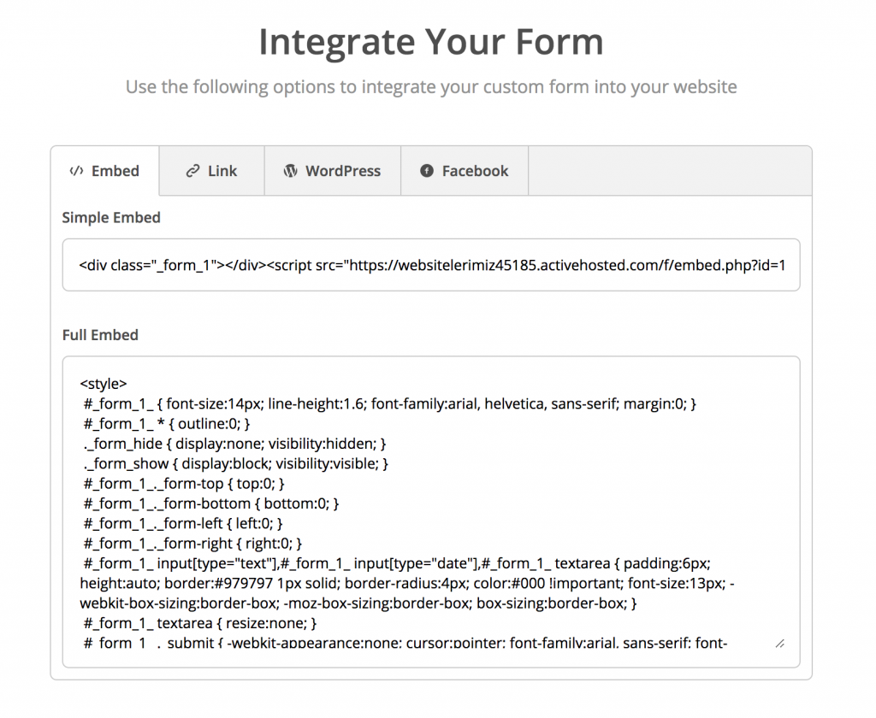The width and height of the screenshot is (876, 718).
Task: Go to the Facebook tab label
Action: [x=475, y=171]
